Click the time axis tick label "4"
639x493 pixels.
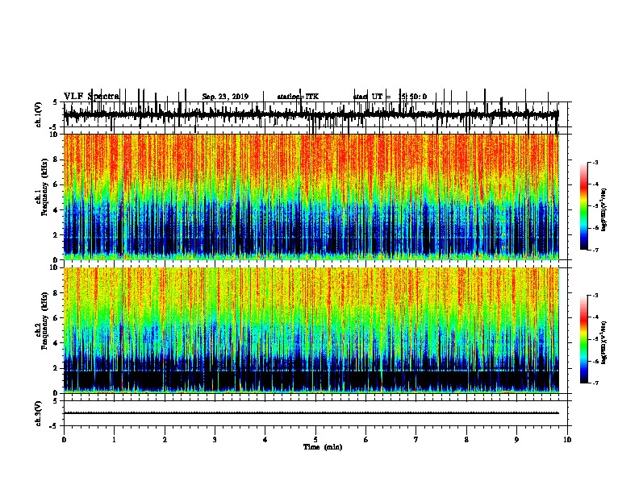tap(265, 440)
